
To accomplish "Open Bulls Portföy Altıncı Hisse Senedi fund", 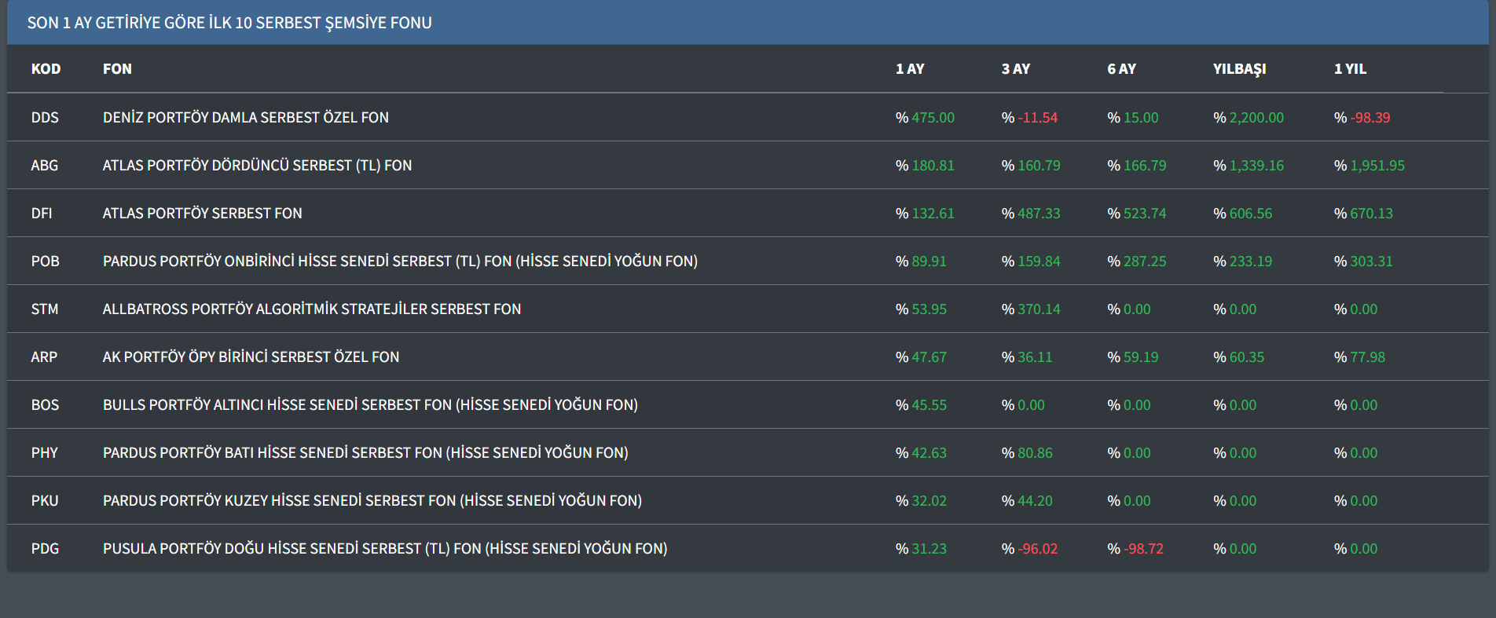I will pyautogui.click(x=370, y=405).
